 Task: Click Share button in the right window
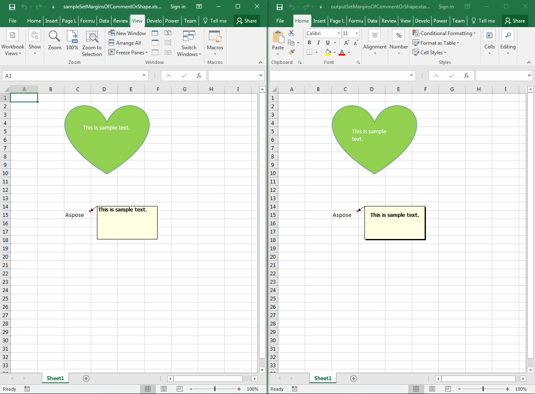(x=515, y=21)
